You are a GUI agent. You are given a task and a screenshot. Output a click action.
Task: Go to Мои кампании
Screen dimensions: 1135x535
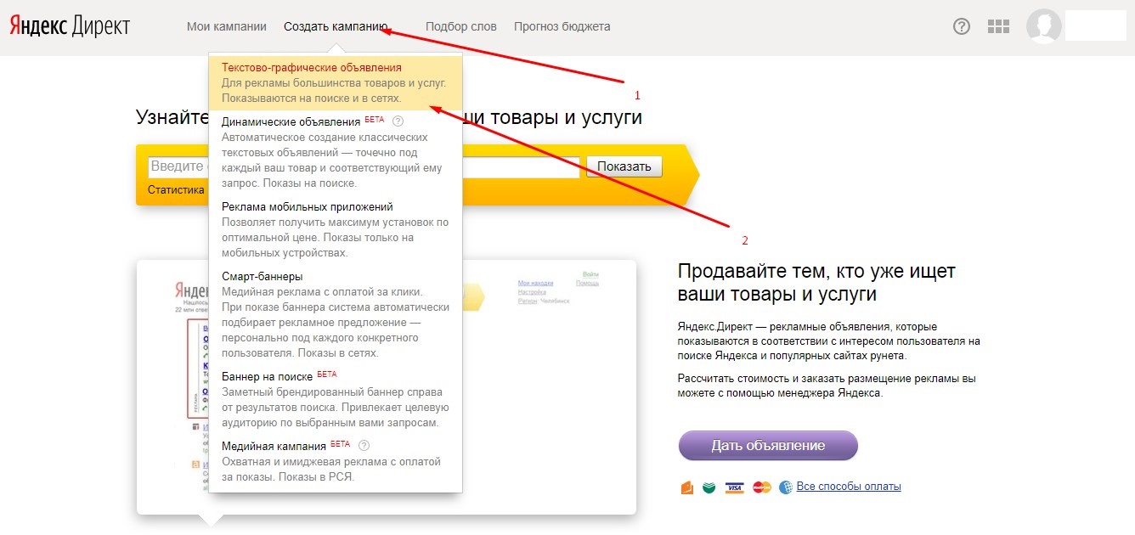pos(226,26)
